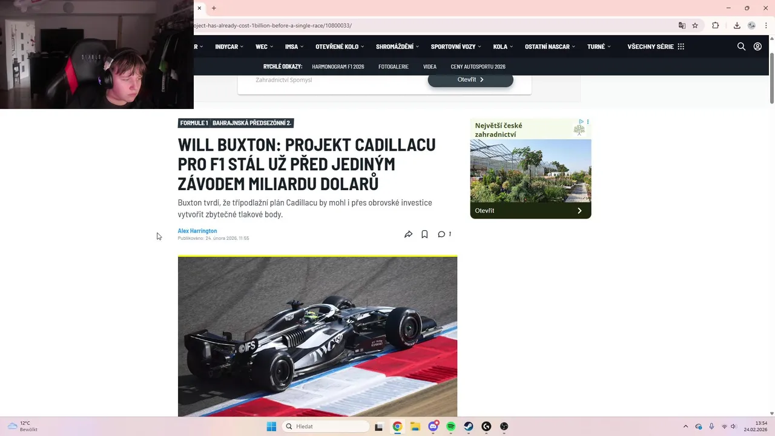This screenshot has width=775, height=436.
Task: Expand the WEC menu
Action: 265,47
